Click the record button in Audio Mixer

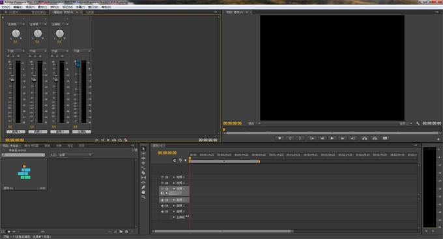tap(126, 140)
